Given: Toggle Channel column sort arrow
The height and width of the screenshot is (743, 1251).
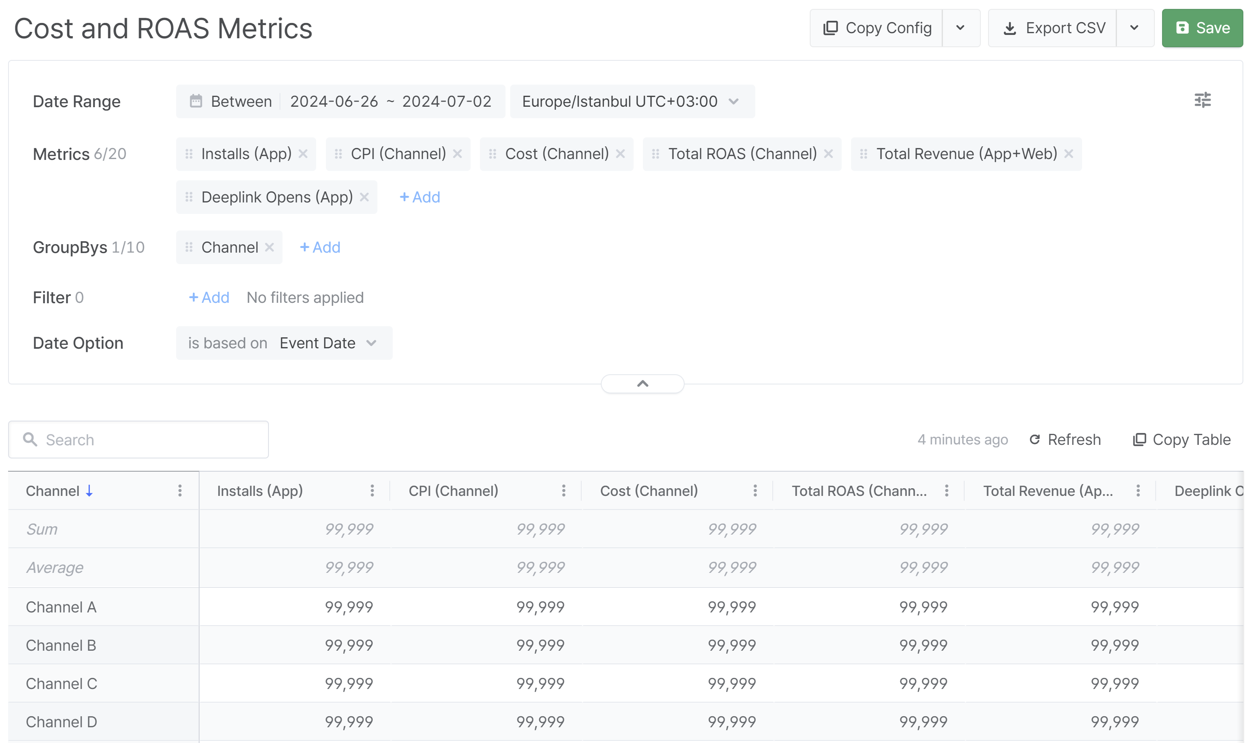Looking at the screenshot, I should tap(89, 491).
